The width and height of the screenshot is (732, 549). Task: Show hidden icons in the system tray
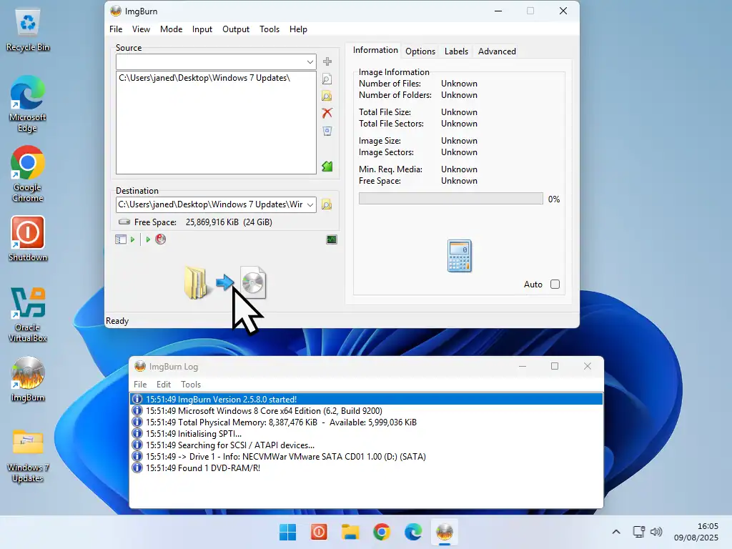click(x=616, y=532)
